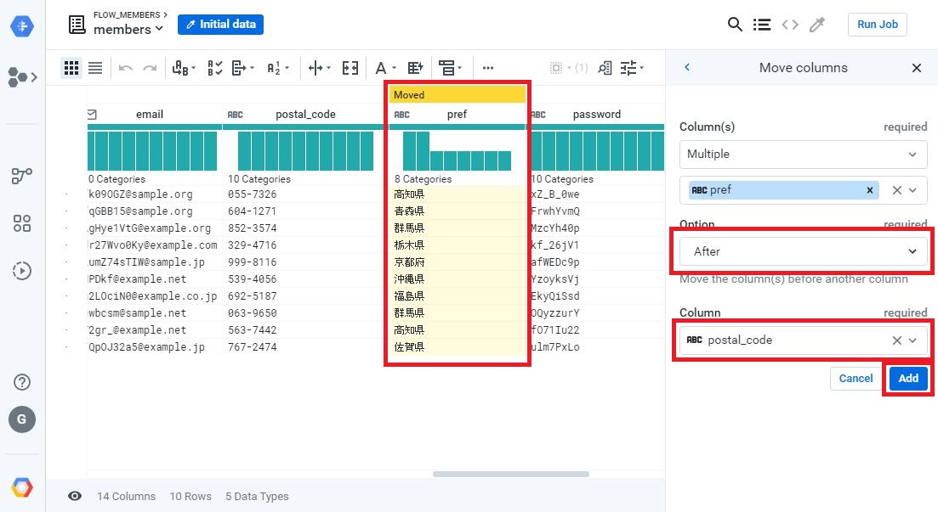Open job history from the left sidebar
This screenshot has width=938, height=512.
pos(21,272)
